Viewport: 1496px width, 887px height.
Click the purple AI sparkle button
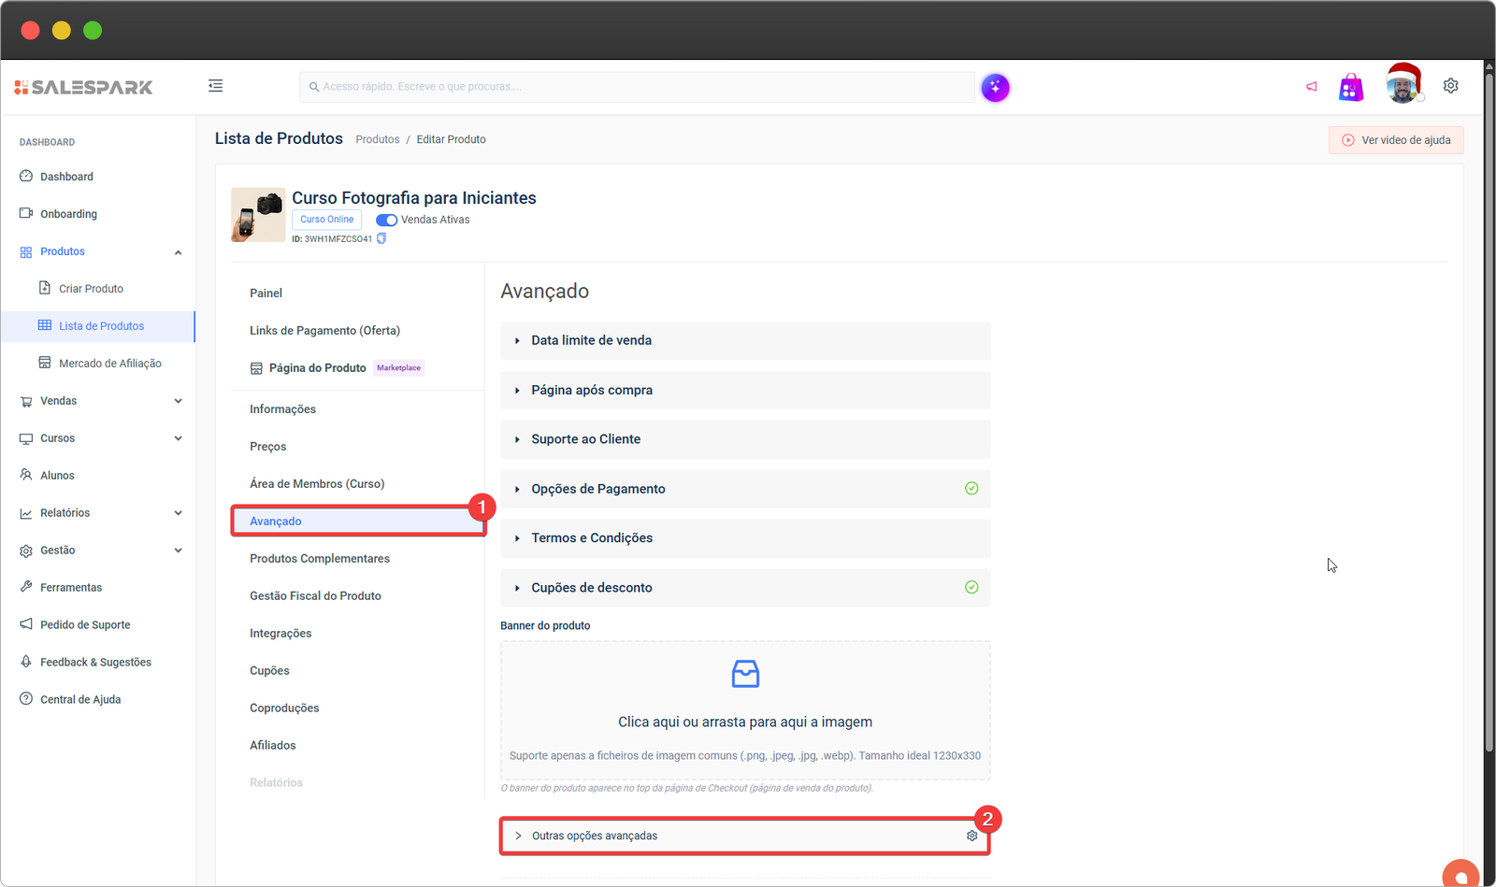point(995,88)
